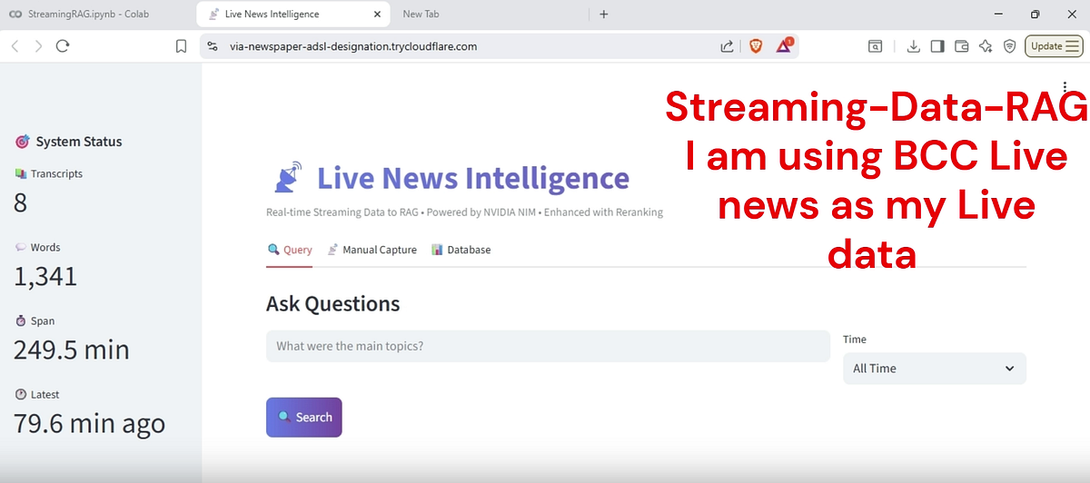This screenshot has height=483, width=1090.
Task: Switch to the Manual Capture tab
Action: (x=372, y=250)
